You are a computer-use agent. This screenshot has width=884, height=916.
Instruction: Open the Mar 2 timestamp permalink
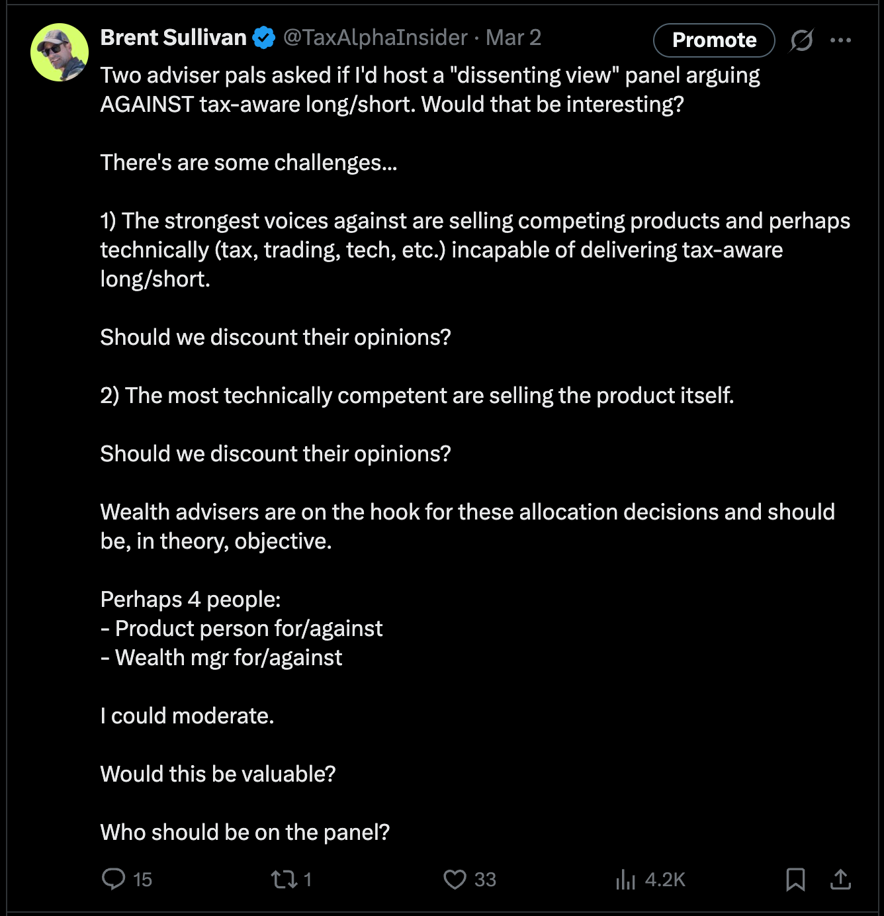pos(513,38)
